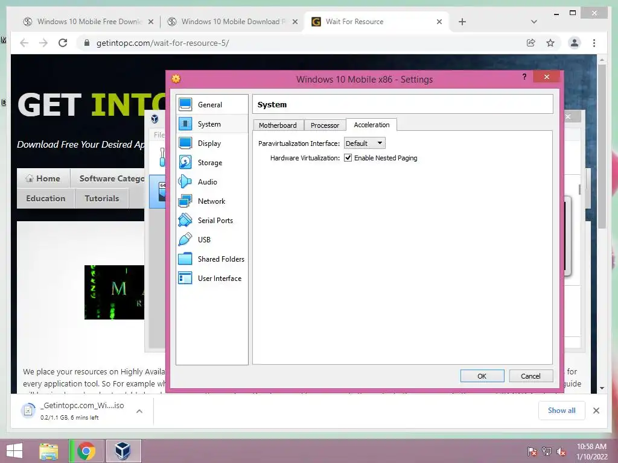Bookmark this page with the star
Image resolution: width=618 pixels, height=463 pixels.
550,43
